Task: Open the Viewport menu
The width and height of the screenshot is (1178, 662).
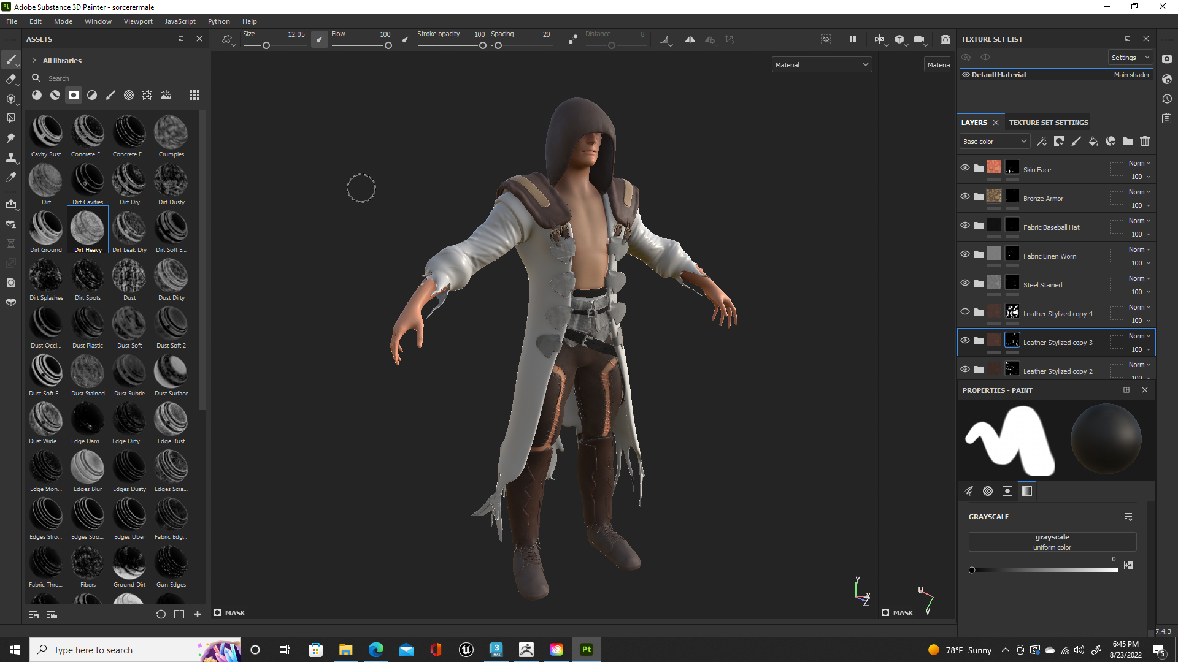Action: click(x=138, y=21)
